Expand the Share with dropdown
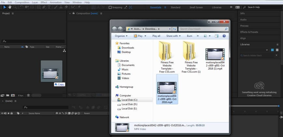Image resolution: width=283 pixels, height=137 pixels. 173,36
